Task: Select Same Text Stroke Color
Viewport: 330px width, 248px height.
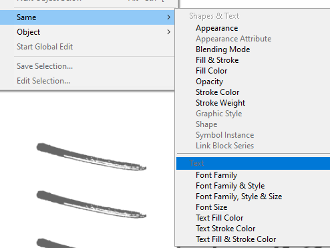Action: (226, 229)
